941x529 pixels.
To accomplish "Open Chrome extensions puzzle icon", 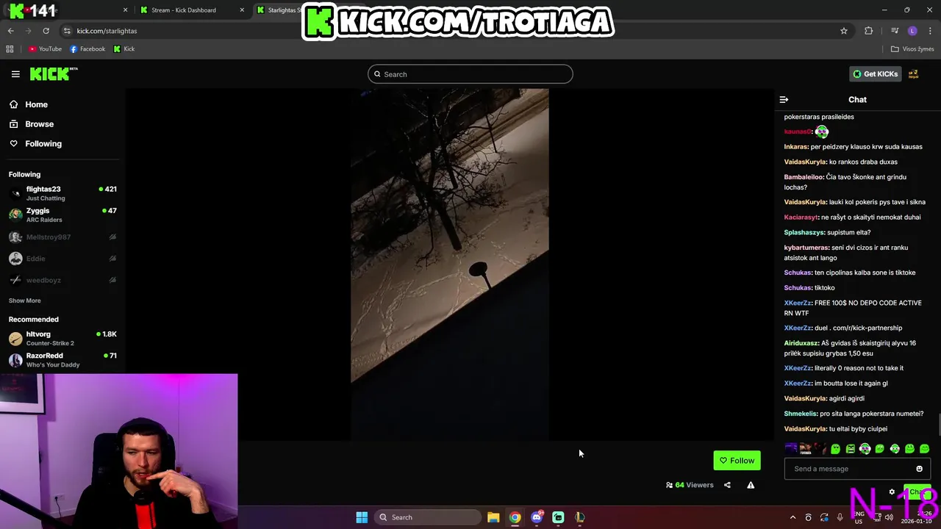I will pos(869,31).
